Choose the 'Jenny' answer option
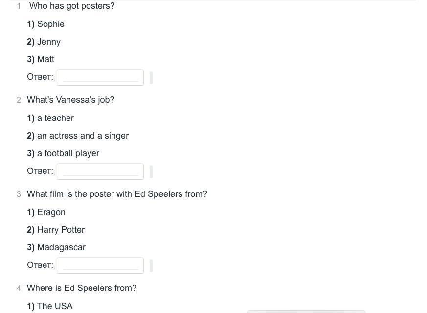427x313 pixels. (x=48, y=42)
